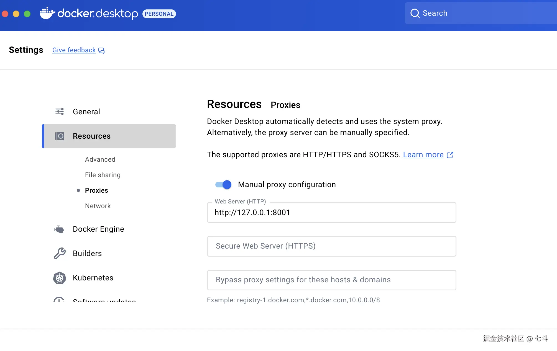Open the General settings section

point(86,112)
